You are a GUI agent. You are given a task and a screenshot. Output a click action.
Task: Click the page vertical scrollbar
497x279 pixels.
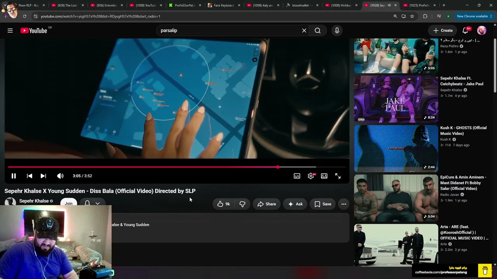point(495,66)
